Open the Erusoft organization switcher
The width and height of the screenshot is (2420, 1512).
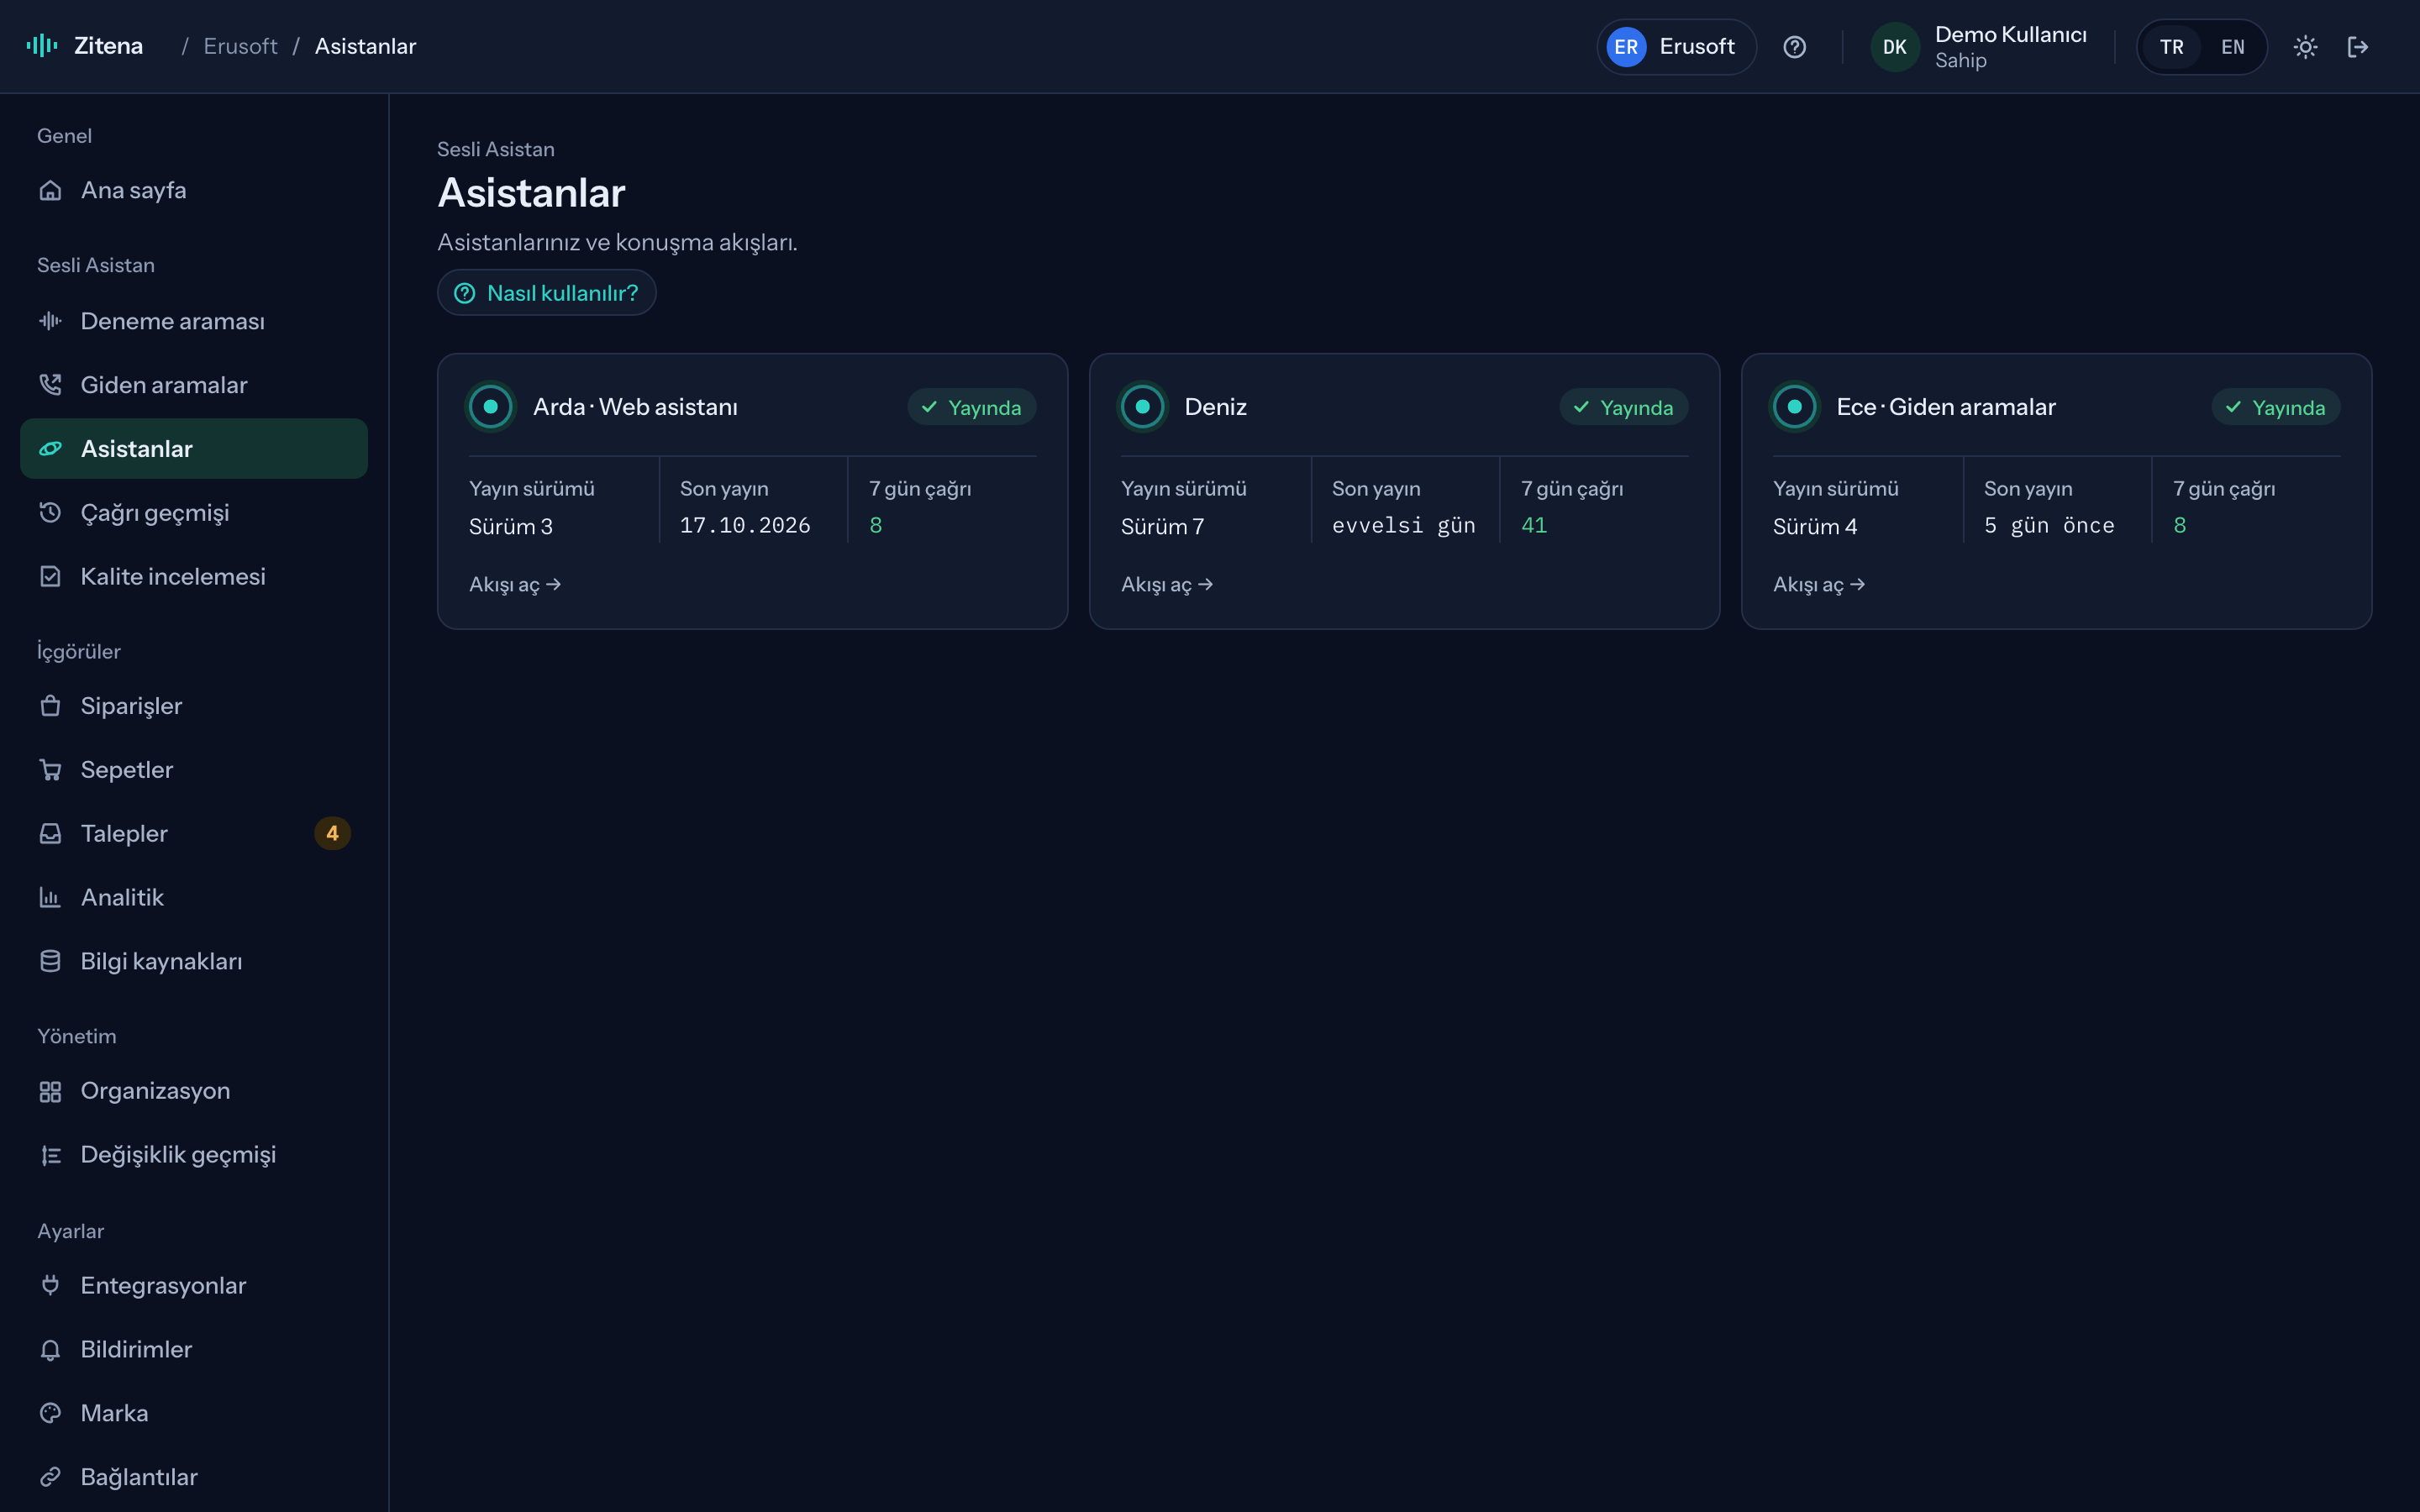tap(1676, 47)
